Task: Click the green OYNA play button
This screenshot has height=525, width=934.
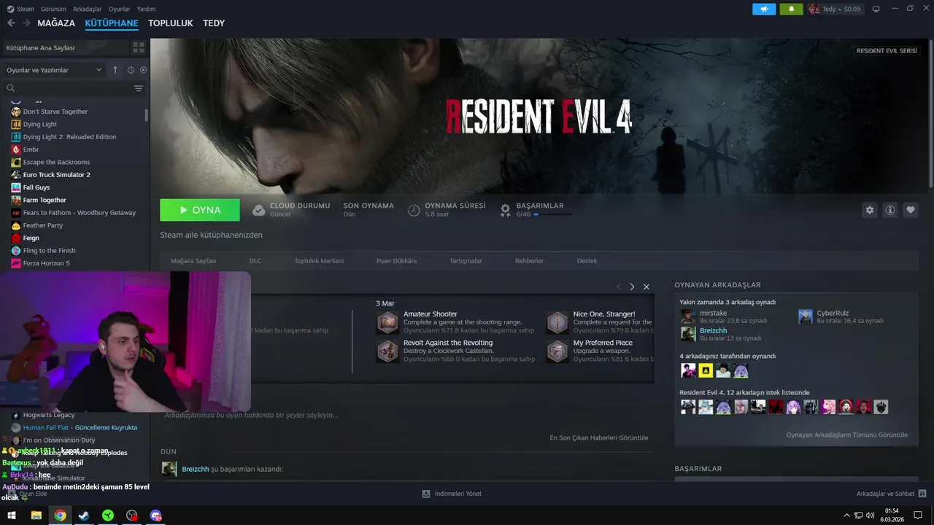Action: pos(200,210)
